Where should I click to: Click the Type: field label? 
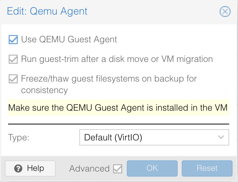pyautogui.click(x=19, y=138)
